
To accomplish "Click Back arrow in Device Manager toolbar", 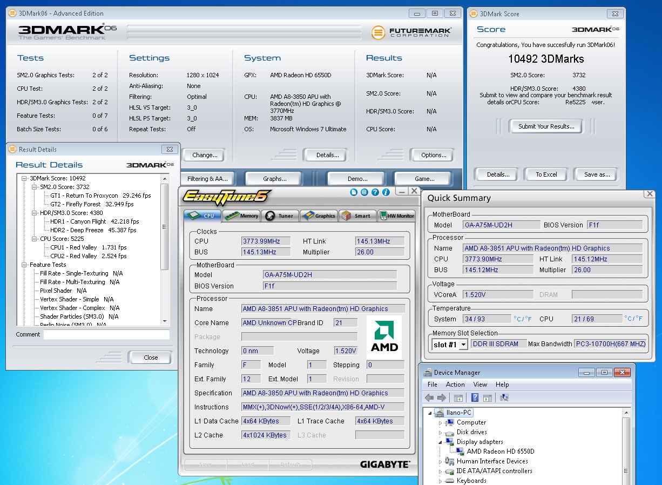I will tap(429, 398).
